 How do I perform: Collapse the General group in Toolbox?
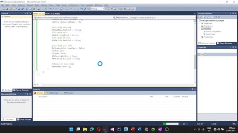point(3,17)
